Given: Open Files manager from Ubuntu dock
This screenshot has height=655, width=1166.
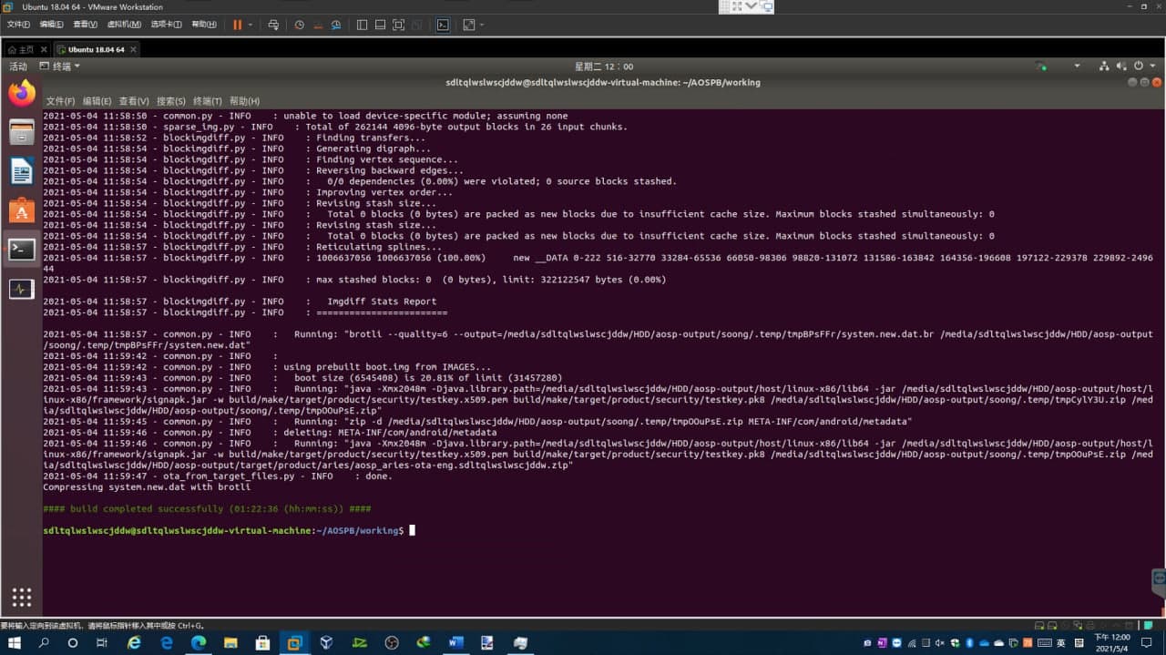Looking at the screenshot, I should pyautogui.click(x=22, y=132).
